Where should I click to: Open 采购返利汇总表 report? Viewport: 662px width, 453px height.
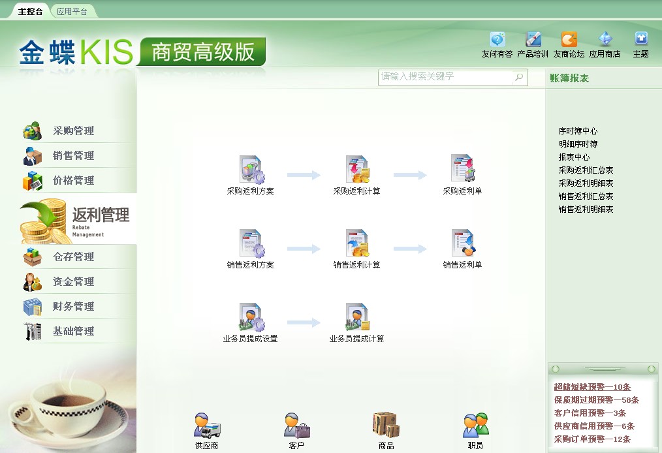[x=586, y=170]
